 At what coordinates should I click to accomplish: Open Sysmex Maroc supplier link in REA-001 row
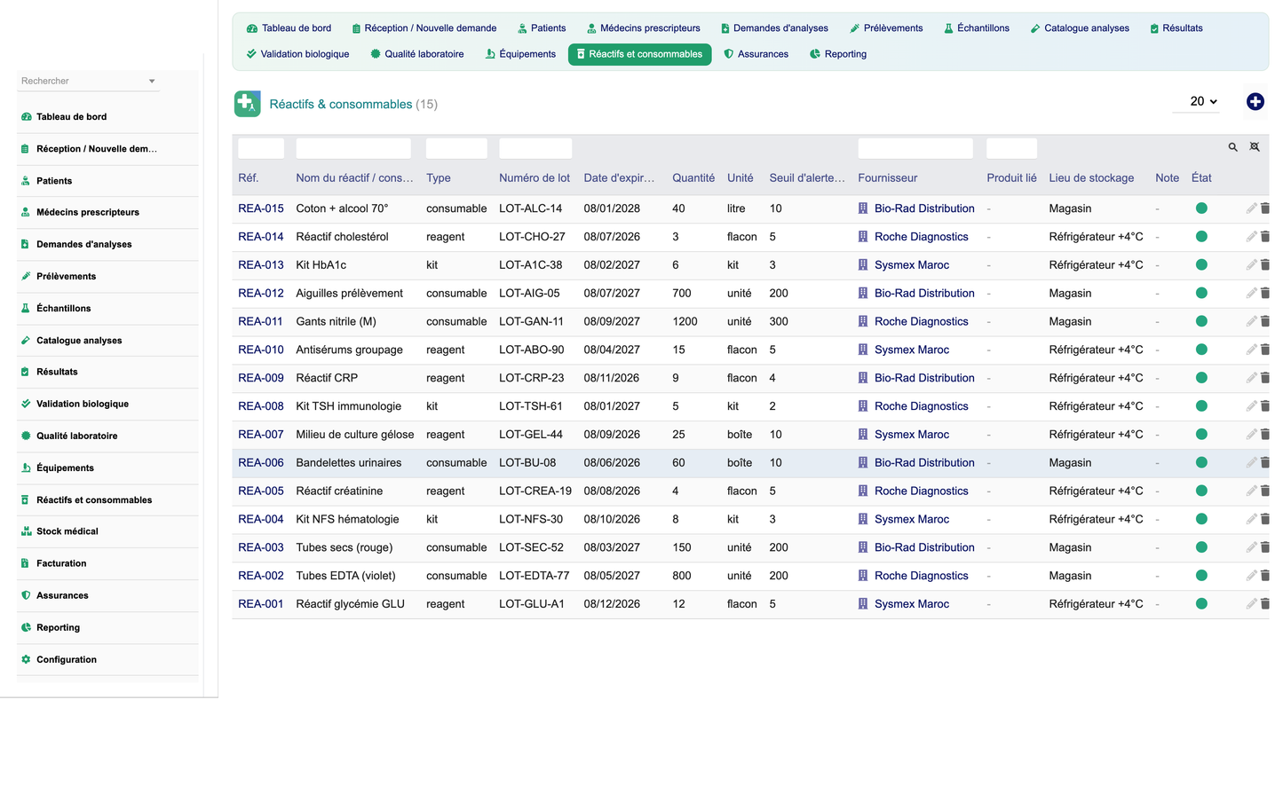click(x=912, y=604)
